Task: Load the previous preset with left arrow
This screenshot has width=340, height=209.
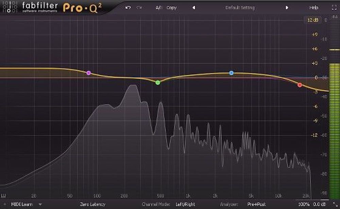Action: coord(194,7)
